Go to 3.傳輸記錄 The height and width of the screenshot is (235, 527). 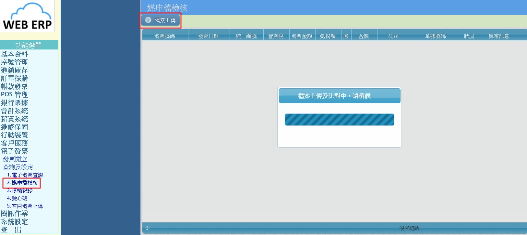[x=19, y=190]
